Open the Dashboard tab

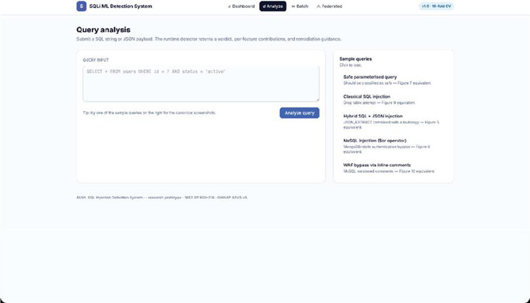pyautogui.click(x=241, y=6)
